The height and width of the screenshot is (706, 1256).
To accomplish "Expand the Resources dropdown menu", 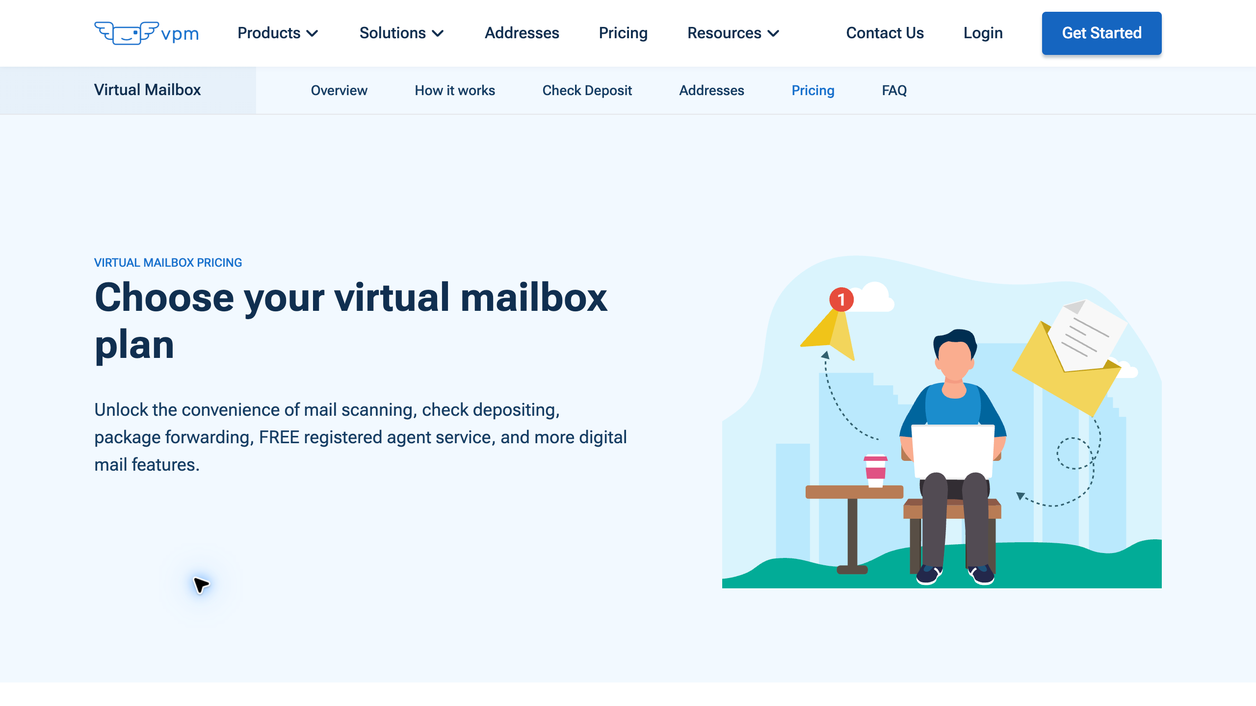I will click(733, 33).
